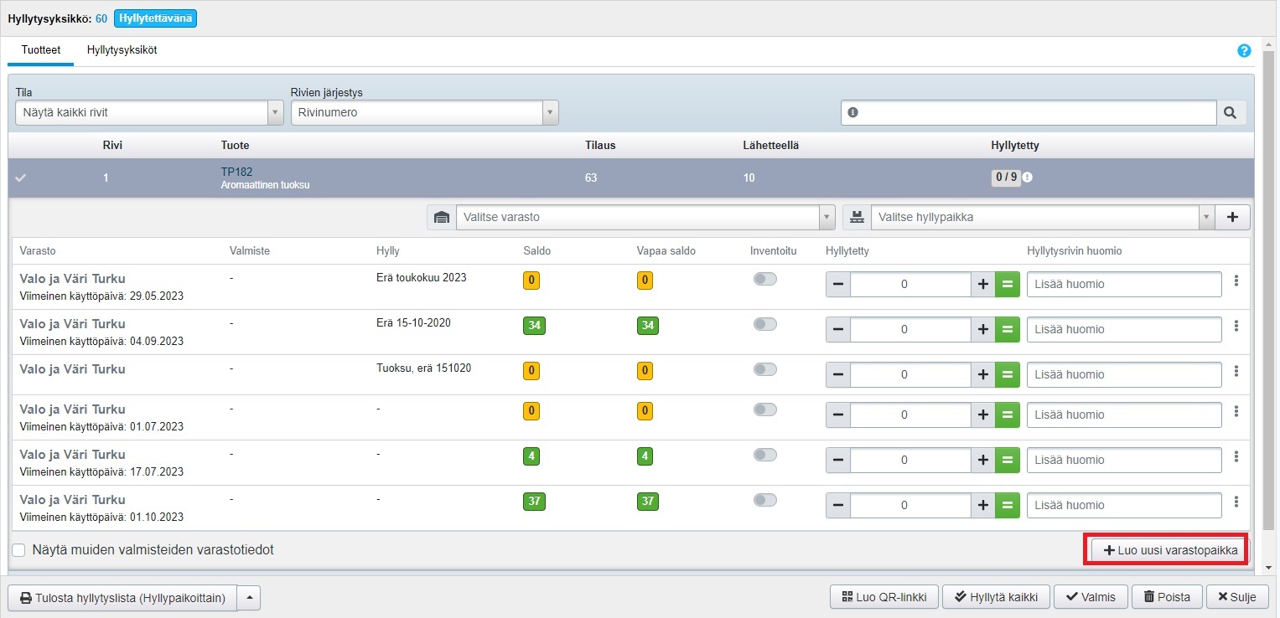Viewport: 1280px width, 618px height.
Task: Expand the Rivien järjestys dropdown
Action: coord(424,112)
